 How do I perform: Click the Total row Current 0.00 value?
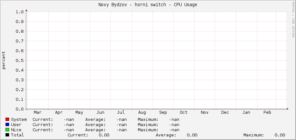coord(104,135)
